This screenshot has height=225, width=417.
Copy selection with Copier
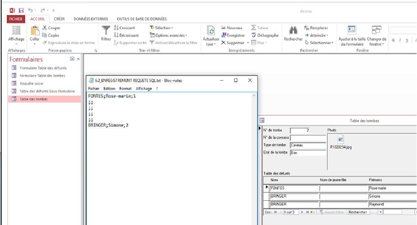[51, 35]
